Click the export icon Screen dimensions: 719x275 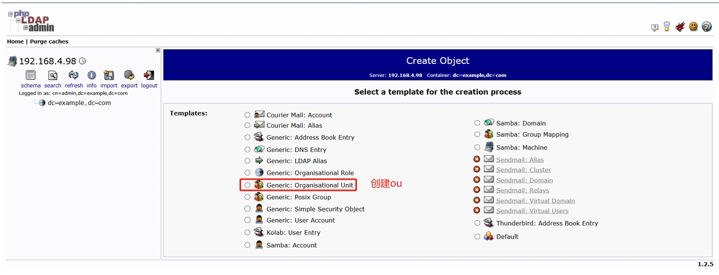click(x=129, y=75)
